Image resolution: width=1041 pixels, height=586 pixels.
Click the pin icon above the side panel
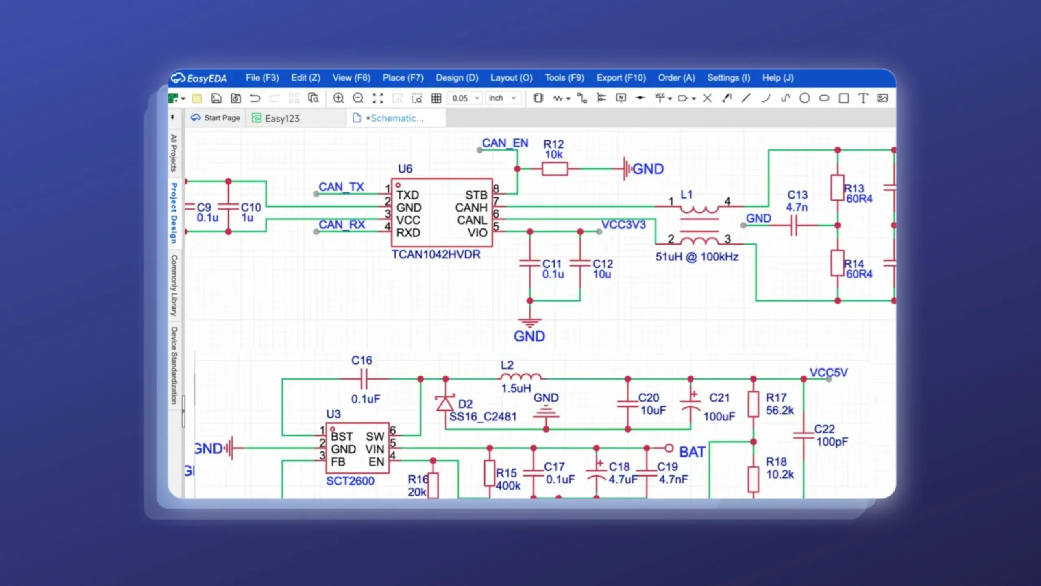(x=173, y=118)
